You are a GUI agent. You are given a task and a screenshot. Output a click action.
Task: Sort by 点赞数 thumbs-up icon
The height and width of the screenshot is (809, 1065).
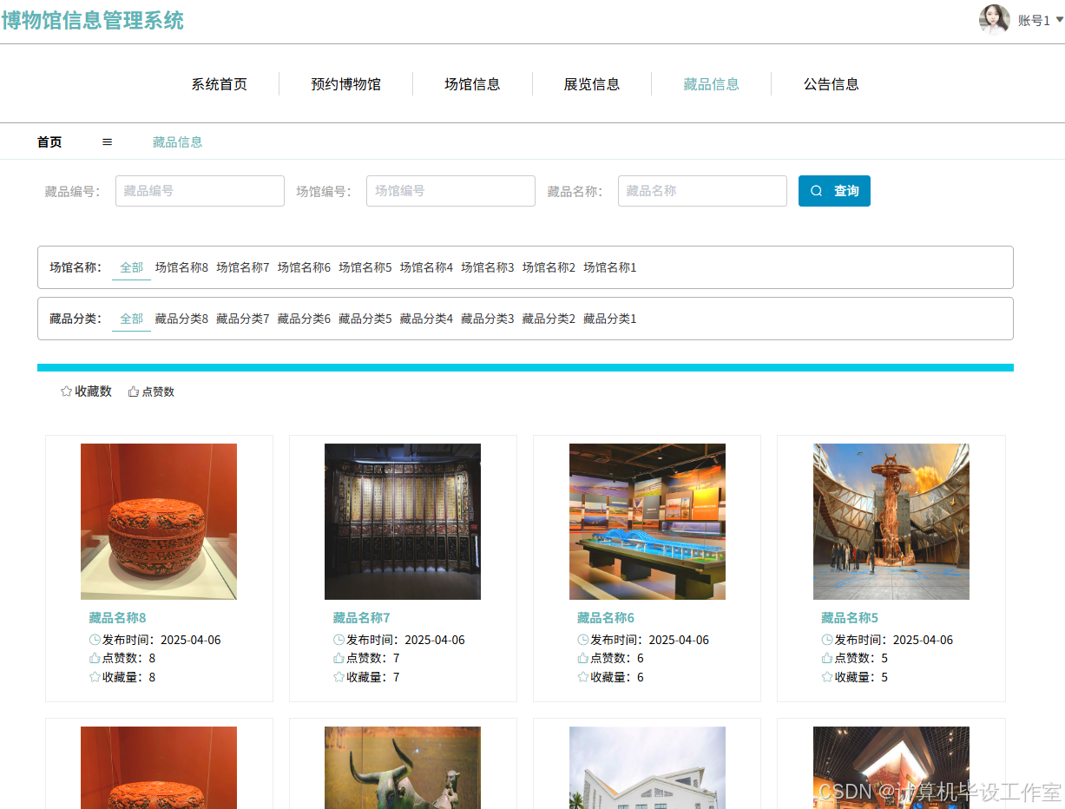pyautogui.click(x=134, y=391)
